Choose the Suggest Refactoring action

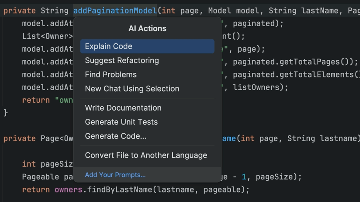click(x=122, y=60)
